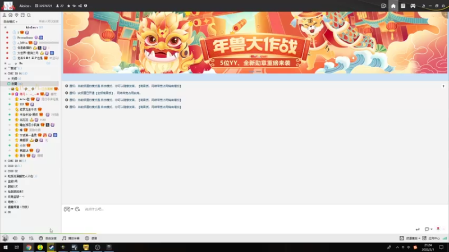Click the message icon next to star

74,6
